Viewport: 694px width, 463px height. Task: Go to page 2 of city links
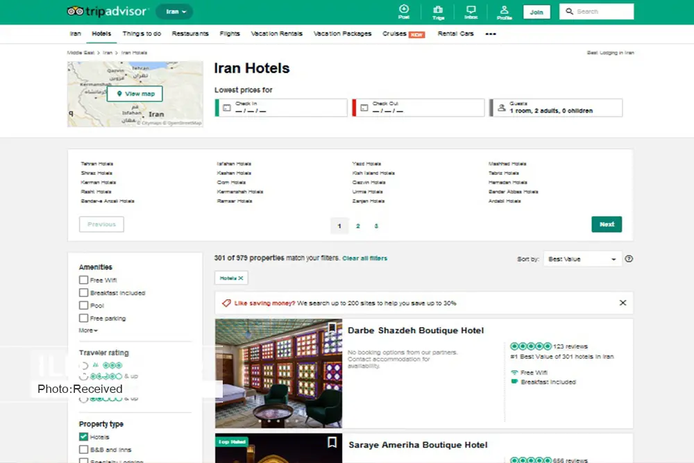coord(358,226)
